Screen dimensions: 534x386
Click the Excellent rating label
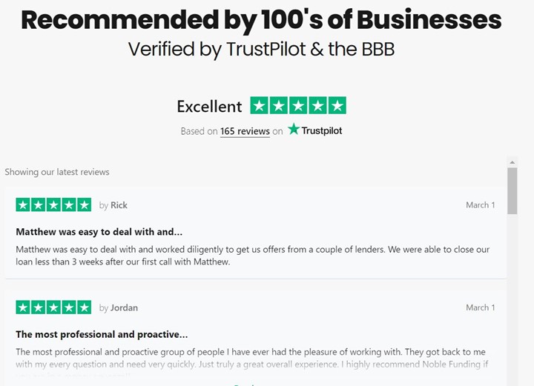pyautogui.click(x=209, y=107)
